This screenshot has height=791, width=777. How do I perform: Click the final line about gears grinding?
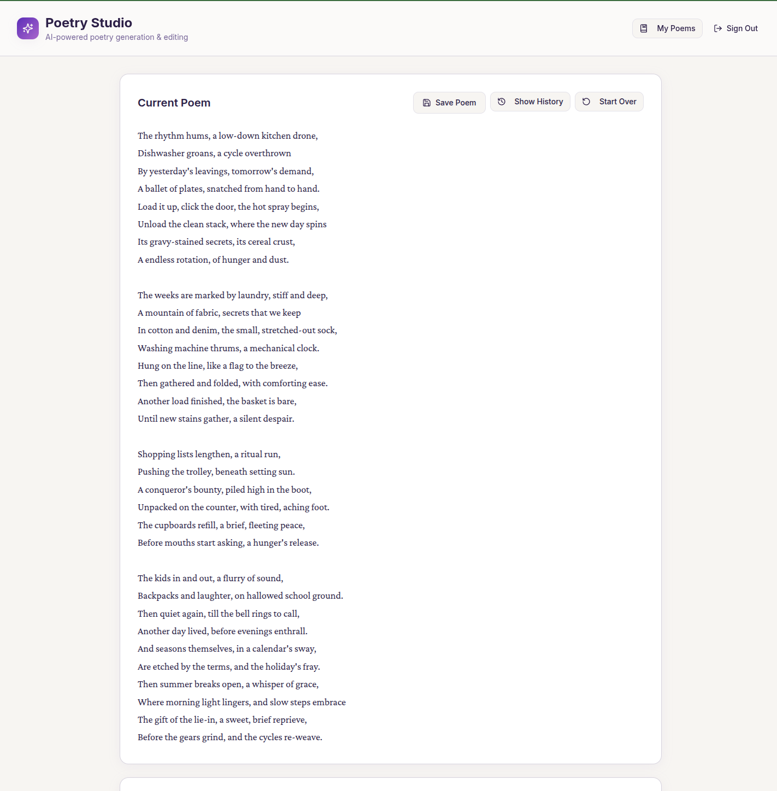230,737
